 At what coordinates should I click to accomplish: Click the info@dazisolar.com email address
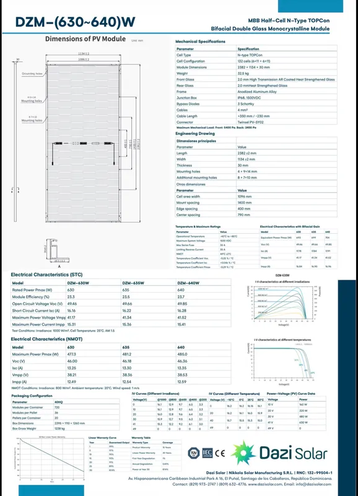[x=314, y=484]
